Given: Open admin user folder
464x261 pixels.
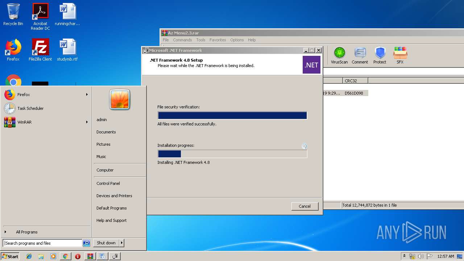Looking at the screenshot, I should (101, 120).
